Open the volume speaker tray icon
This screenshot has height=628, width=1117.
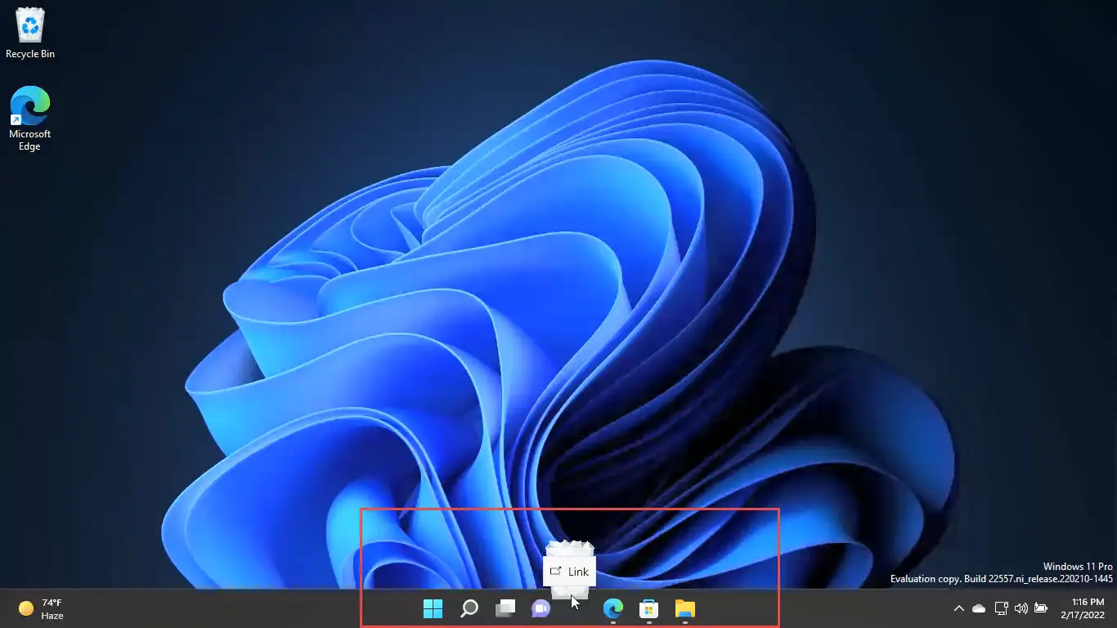pyautogui.click(x=1021, y=608)
